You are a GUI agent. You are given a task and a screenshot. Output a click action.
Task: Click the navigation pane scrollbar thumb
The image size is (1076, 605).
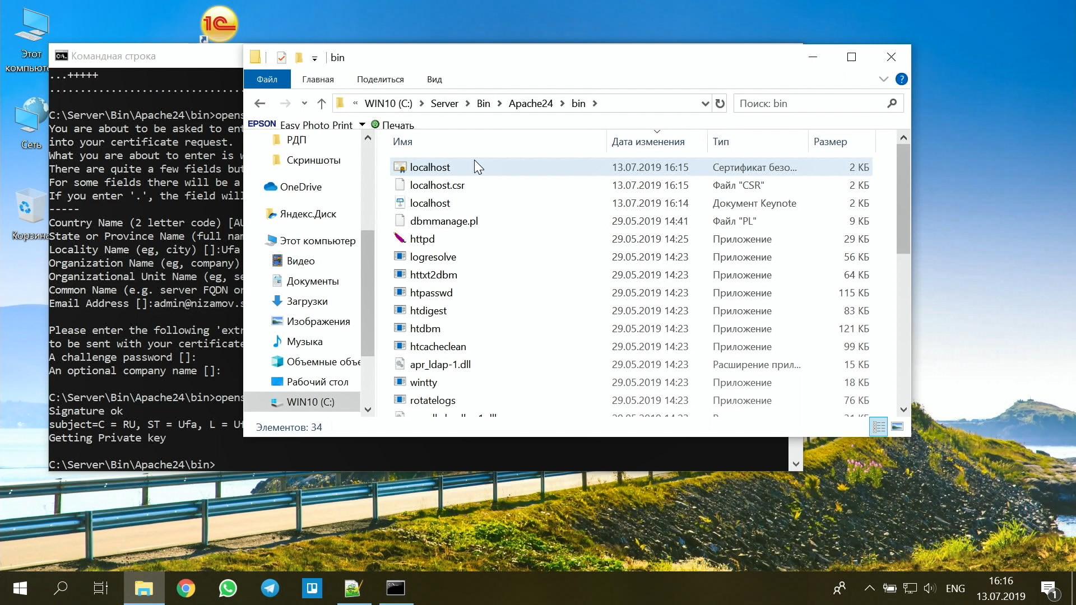tap(367, 293)
